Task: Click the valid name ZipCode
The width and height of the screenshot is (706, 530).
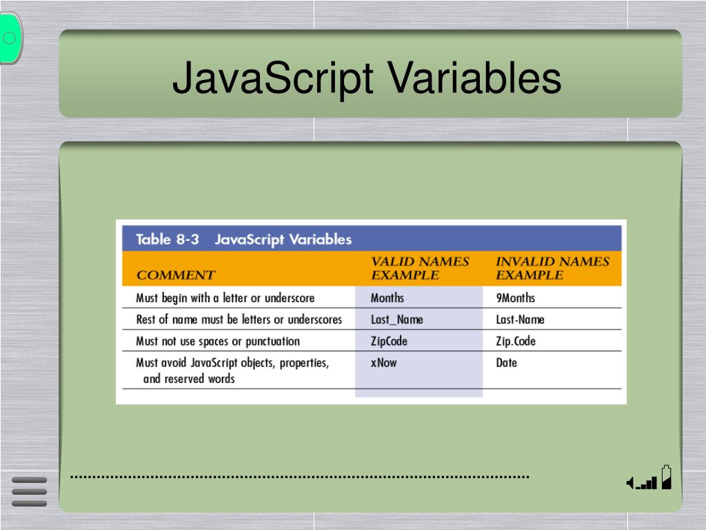Action: (389, 341)
